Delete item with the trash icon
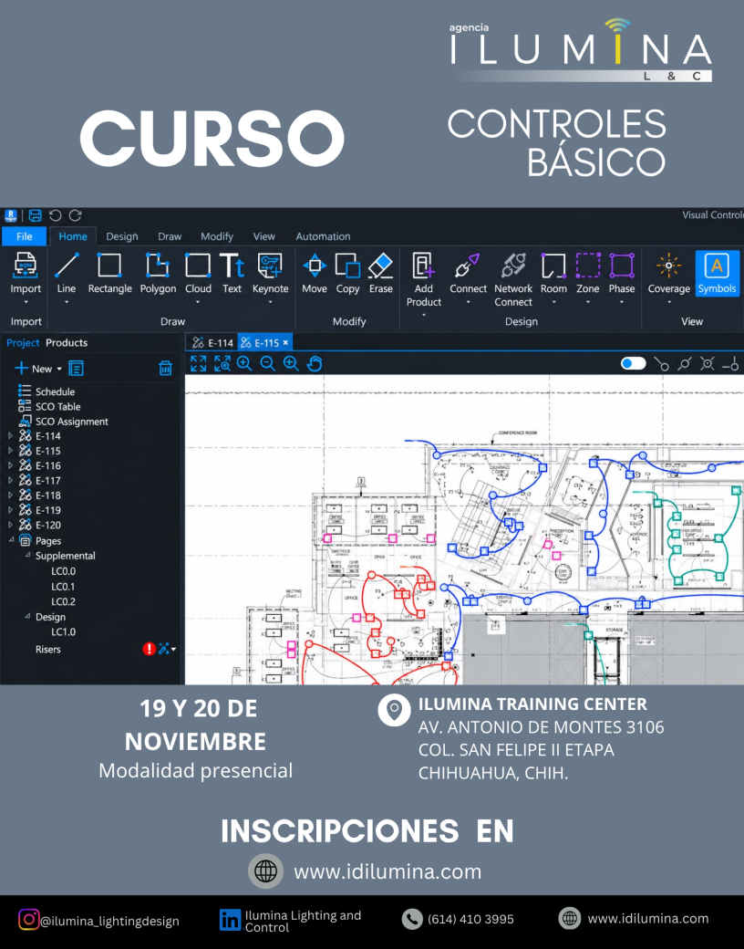Image resolution: width=744 pixels, height=949 pixels. pyautogui.click(x=165, y=368)
